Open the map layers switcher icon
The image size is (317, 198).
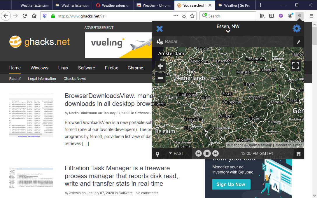(298, 153)
